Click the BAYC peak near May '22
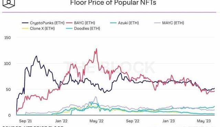220x127 pixels. click(96, 49)
